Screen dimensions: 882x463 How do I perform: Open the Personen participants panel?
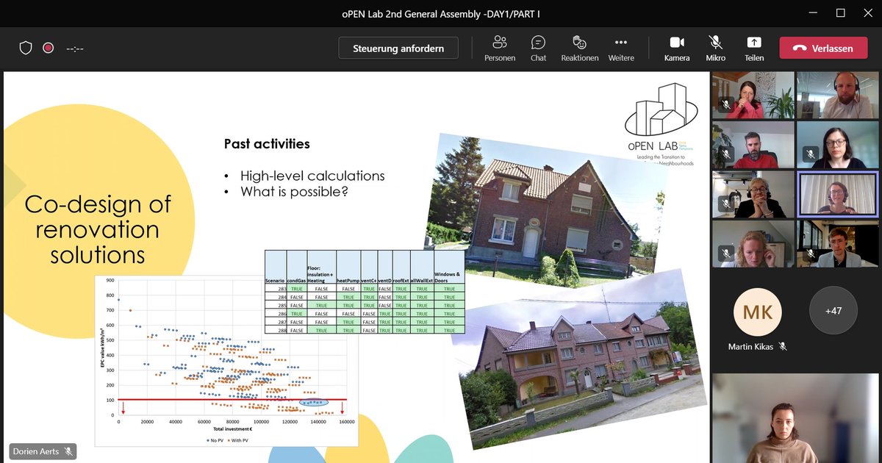(500, 49)
